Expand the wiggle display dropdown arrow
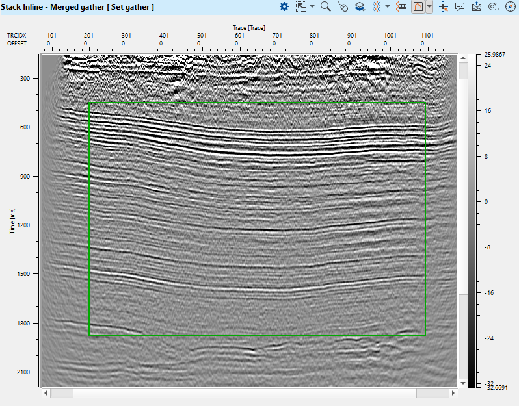Image resolution: width=519 pixels, height=406 pixels. click(x=388, y=6)
